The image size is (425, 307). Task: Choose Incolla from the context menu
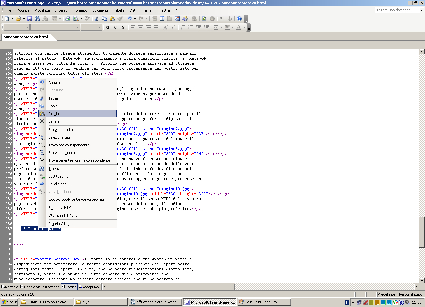(x=54, y=114)
